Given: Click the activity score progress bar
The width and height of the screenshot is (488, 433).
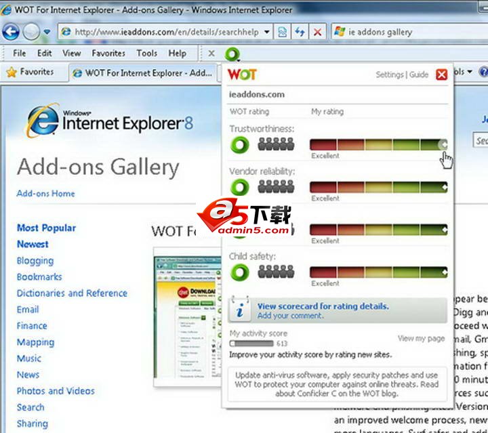Looking at the screenshot, I should click(x=251, y=344).
